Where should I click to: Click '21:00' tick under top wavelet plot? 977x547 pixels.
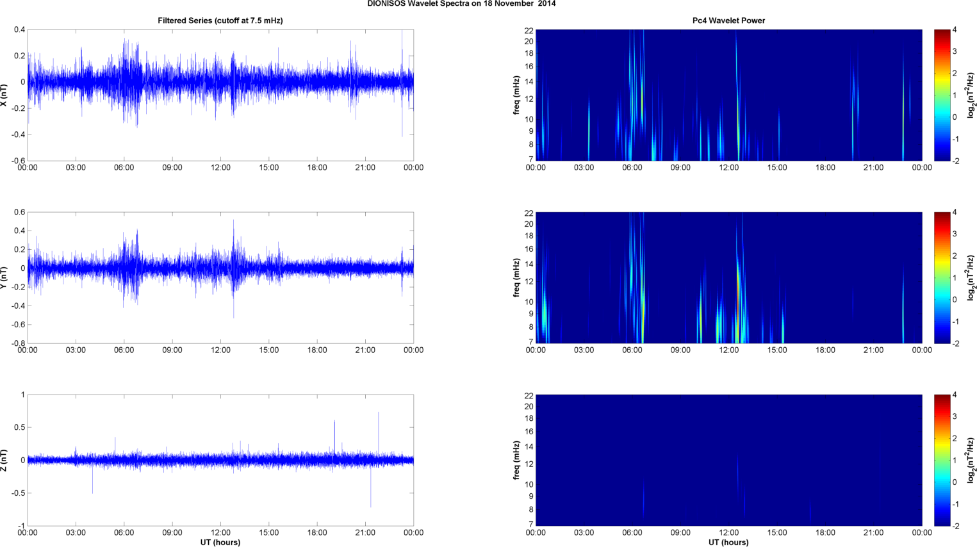pos(874,168)
